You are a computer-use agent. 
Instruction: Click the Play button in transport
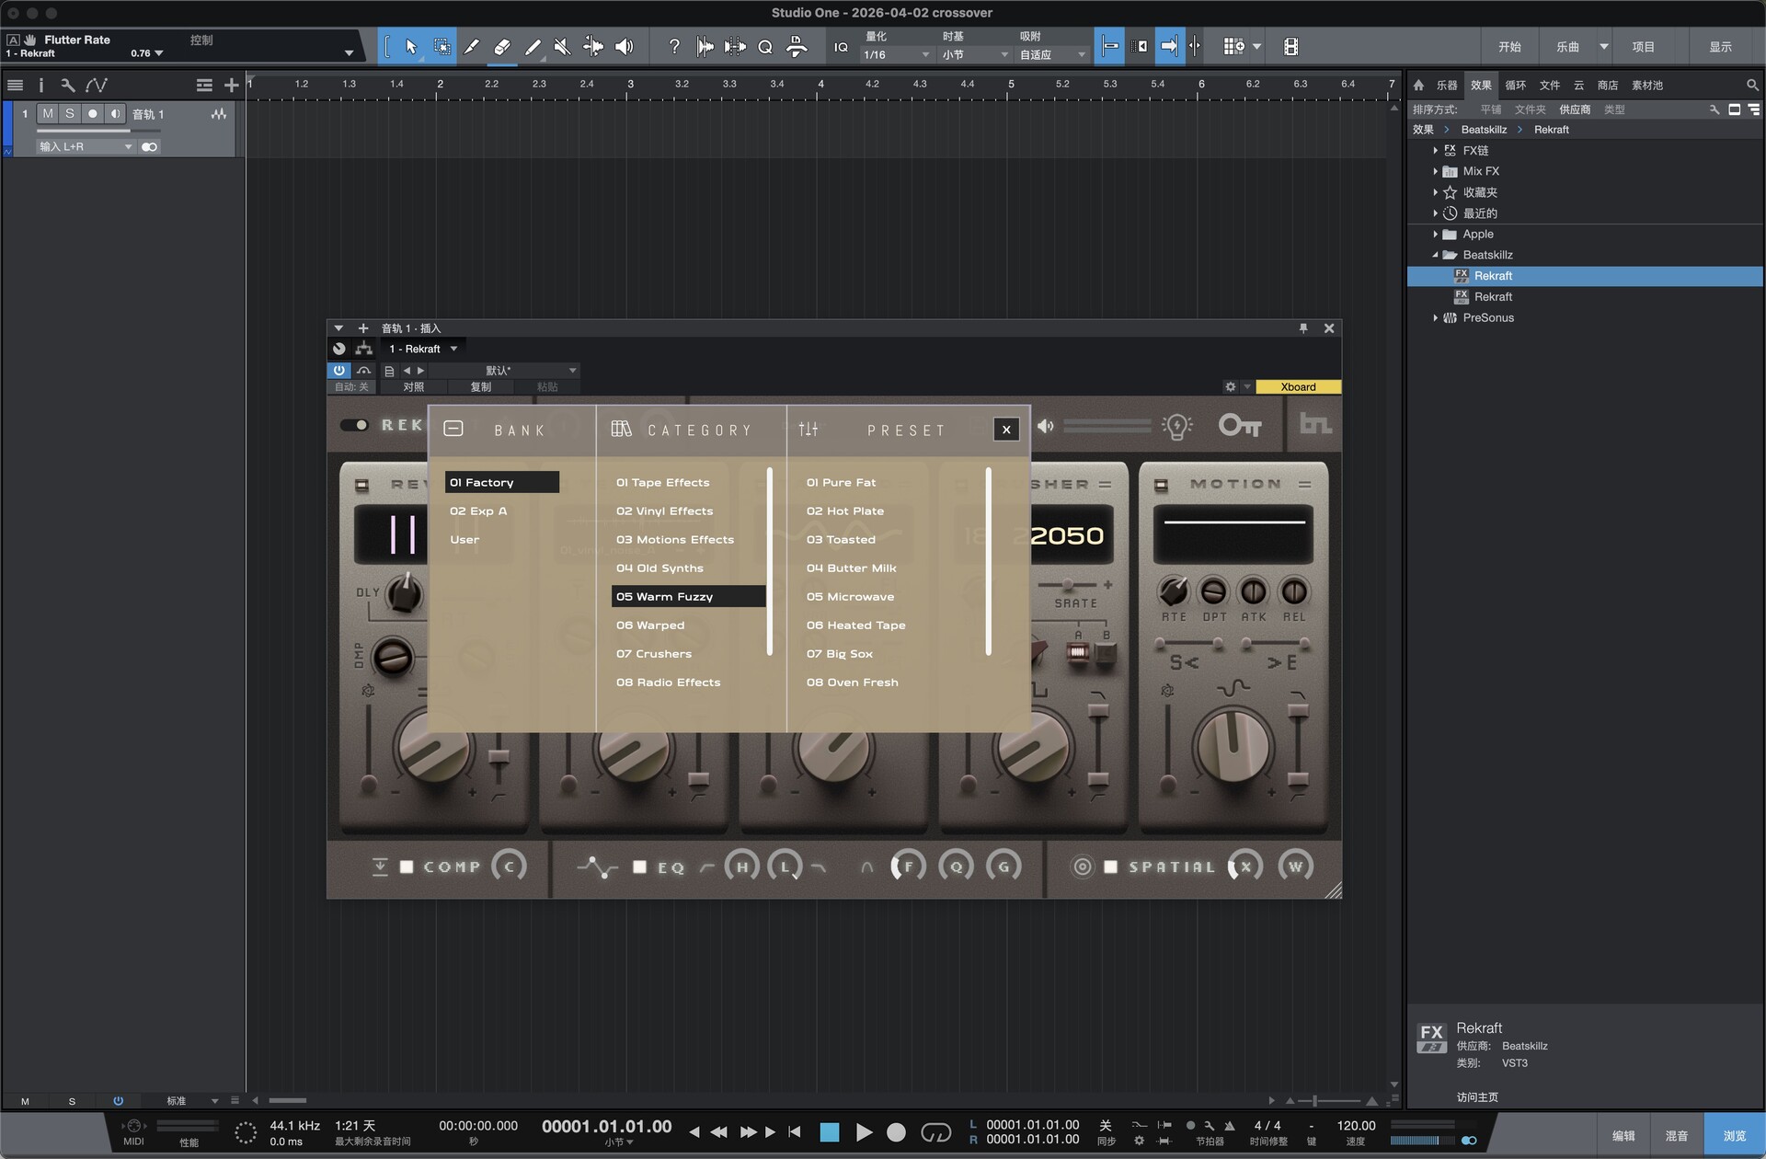tap(864, 1132)
